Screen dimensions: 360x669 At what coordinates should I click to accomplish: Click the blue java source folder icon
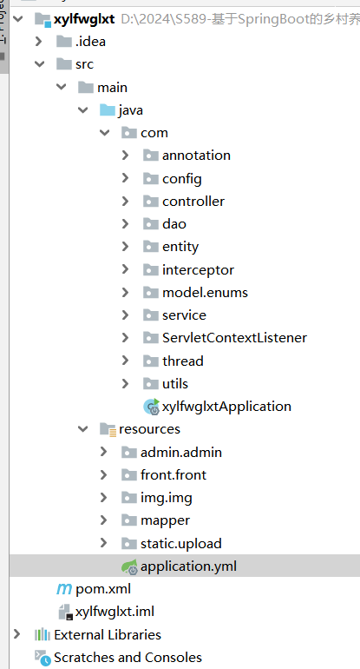pos(108,110)
